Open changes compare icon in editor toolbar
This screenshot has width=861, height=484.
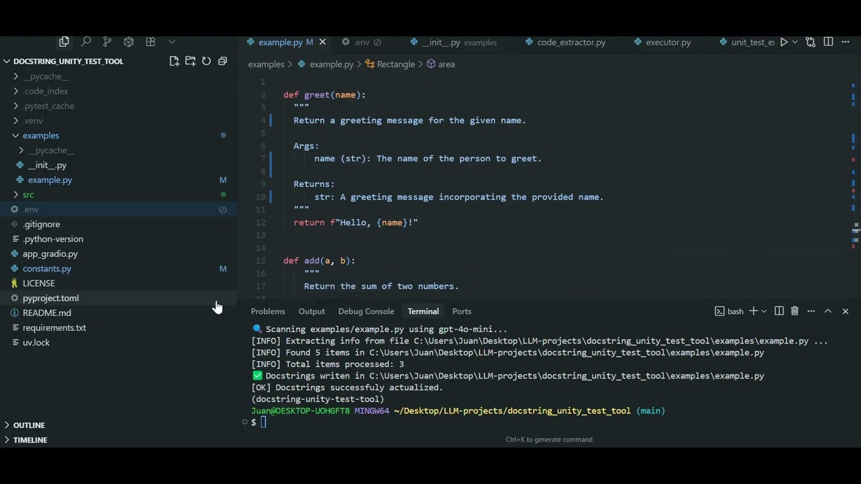coord(811,42)
